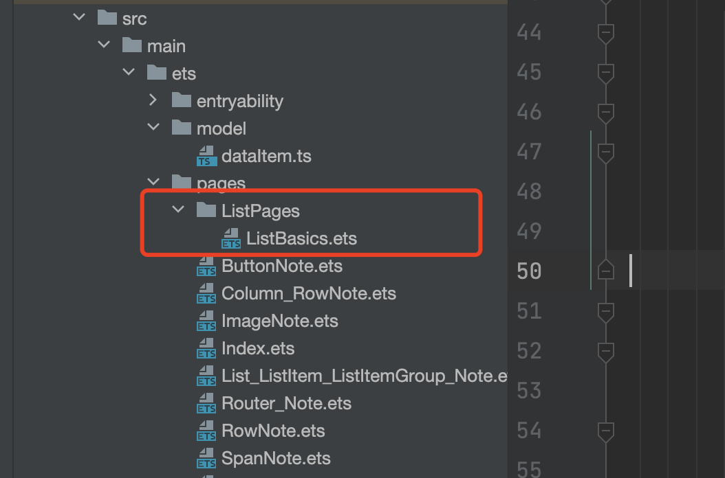Open ButtonNote.ets file
The width and height of the screenshot is (725, 478).
[x=282, y=266]
